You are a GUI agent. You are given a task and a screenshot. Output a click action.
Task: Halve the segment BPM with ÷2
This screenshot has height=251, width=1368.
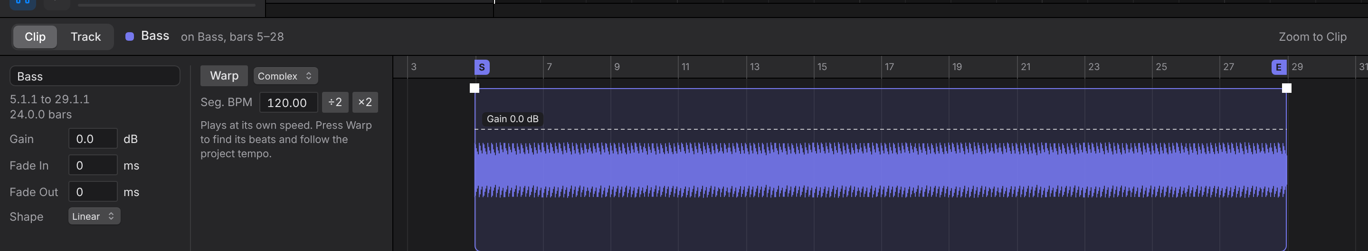coord(335,102)
